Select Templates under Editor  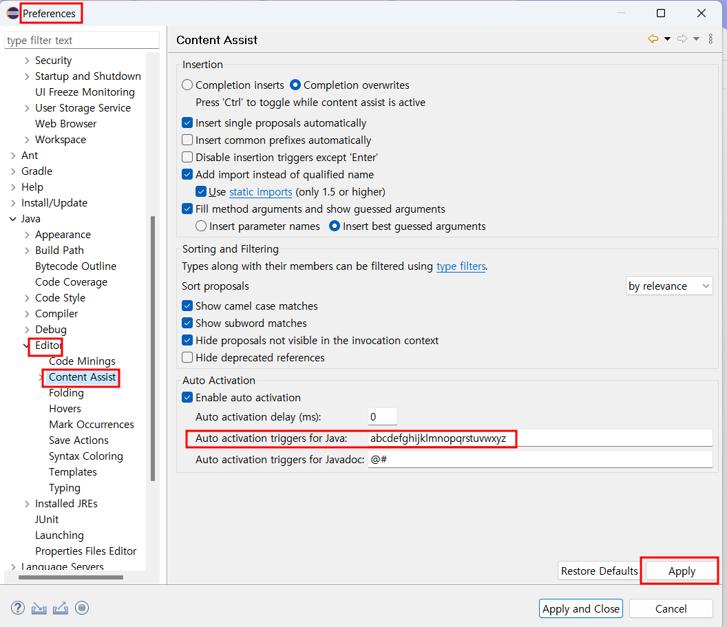73,471
